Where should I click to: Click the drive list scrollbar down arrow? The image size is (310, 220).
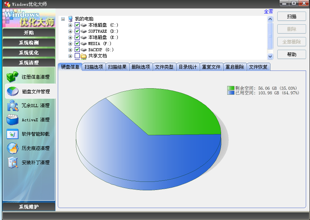[270, 56]
